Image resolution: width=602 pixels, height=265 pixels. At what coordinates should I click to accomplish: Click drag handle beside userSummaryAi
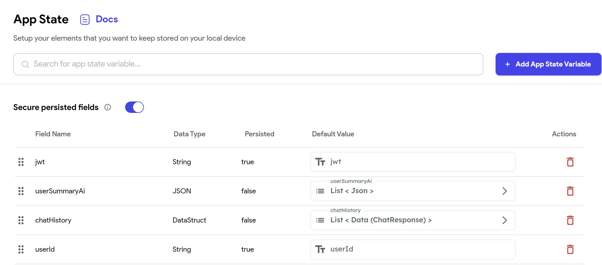(21, 191)
